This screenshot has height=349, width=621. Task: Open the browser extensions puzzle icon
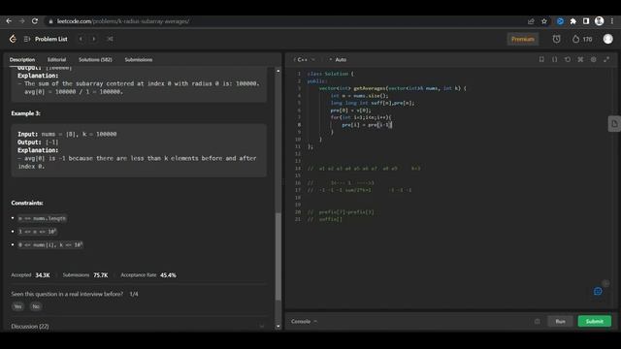point(573,21)
